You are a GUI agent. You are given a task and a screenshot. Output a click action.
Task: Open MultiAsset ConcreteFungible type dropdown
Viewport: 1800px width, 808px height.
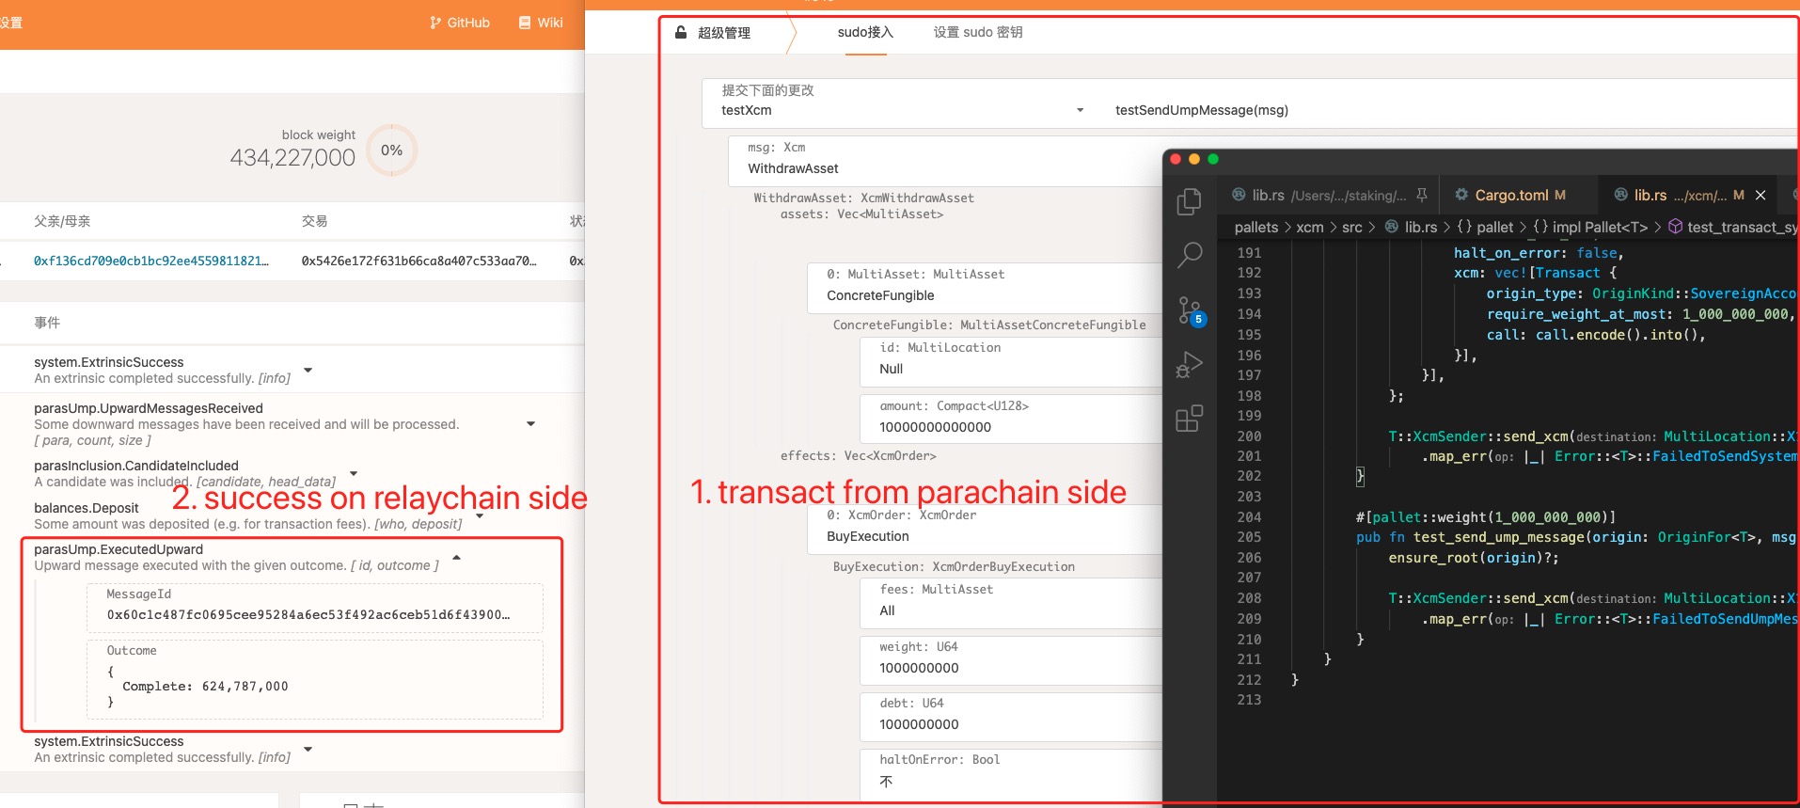(x=985, y=288)
